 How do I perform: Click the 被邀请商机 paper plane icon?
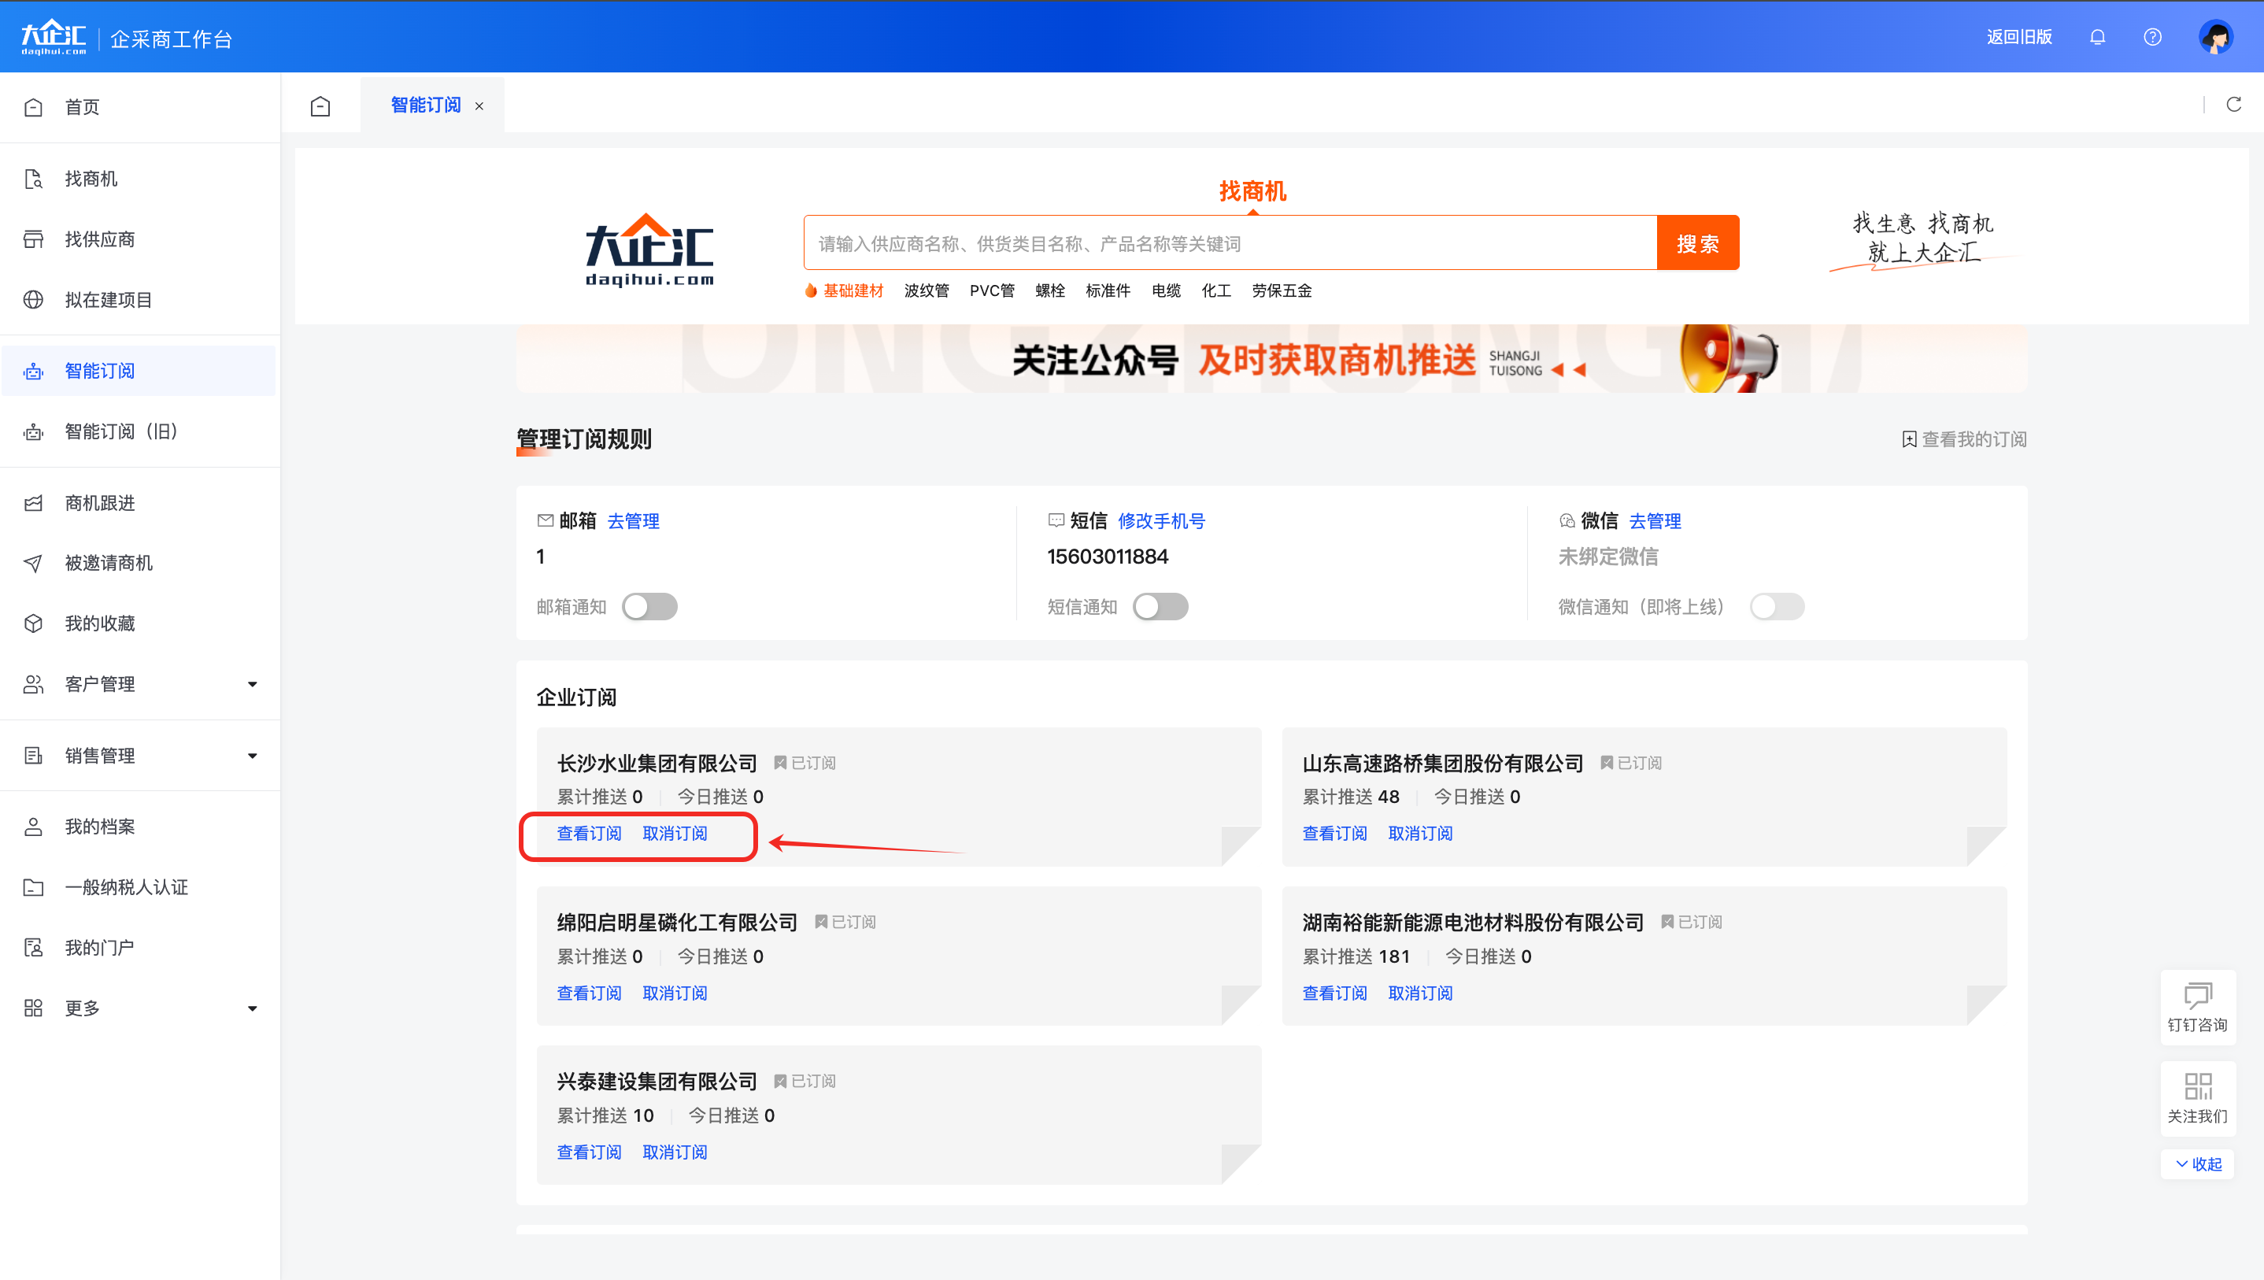[x=33, y=564]
